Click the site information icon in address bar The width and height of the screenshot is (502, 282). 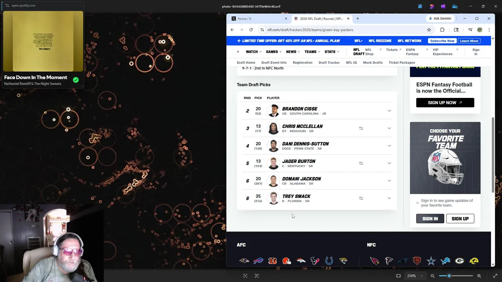(262, 30)
